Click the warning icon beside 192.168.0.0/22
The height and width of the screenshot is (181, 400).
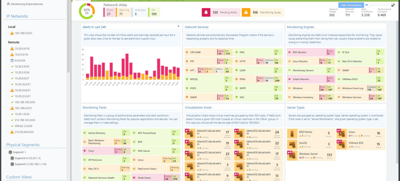tap(12, 33)
